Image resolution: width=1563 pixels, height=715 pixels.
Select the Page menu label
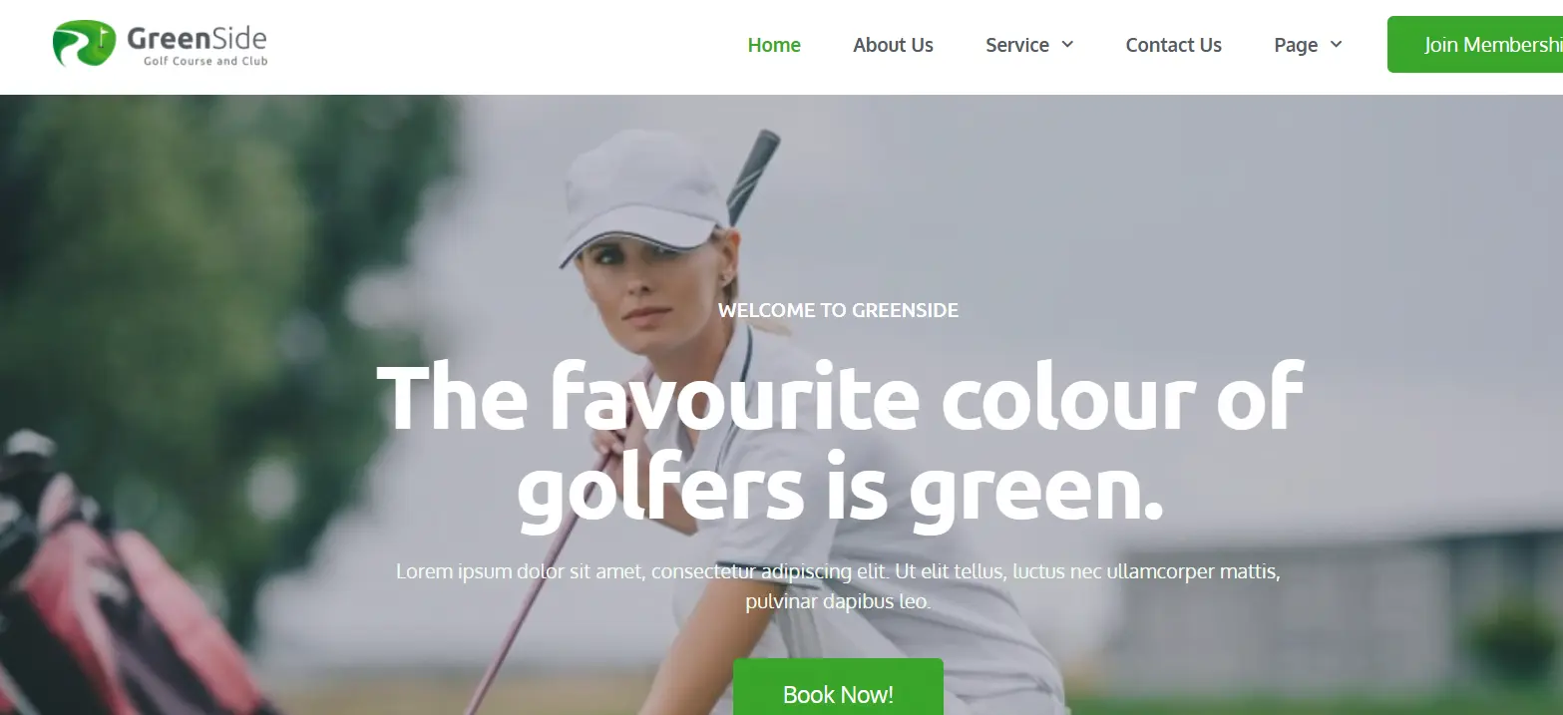click(x=1296, y=45)
